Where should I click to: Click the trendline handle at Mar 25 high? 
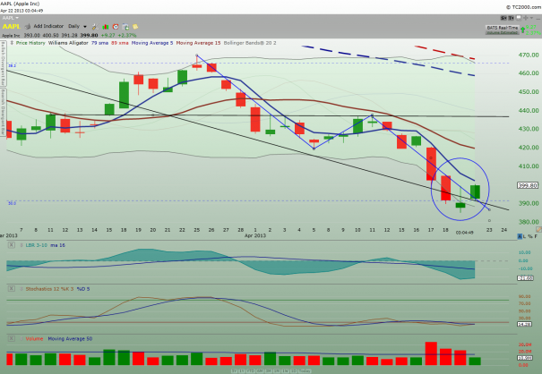coord(197,55)
